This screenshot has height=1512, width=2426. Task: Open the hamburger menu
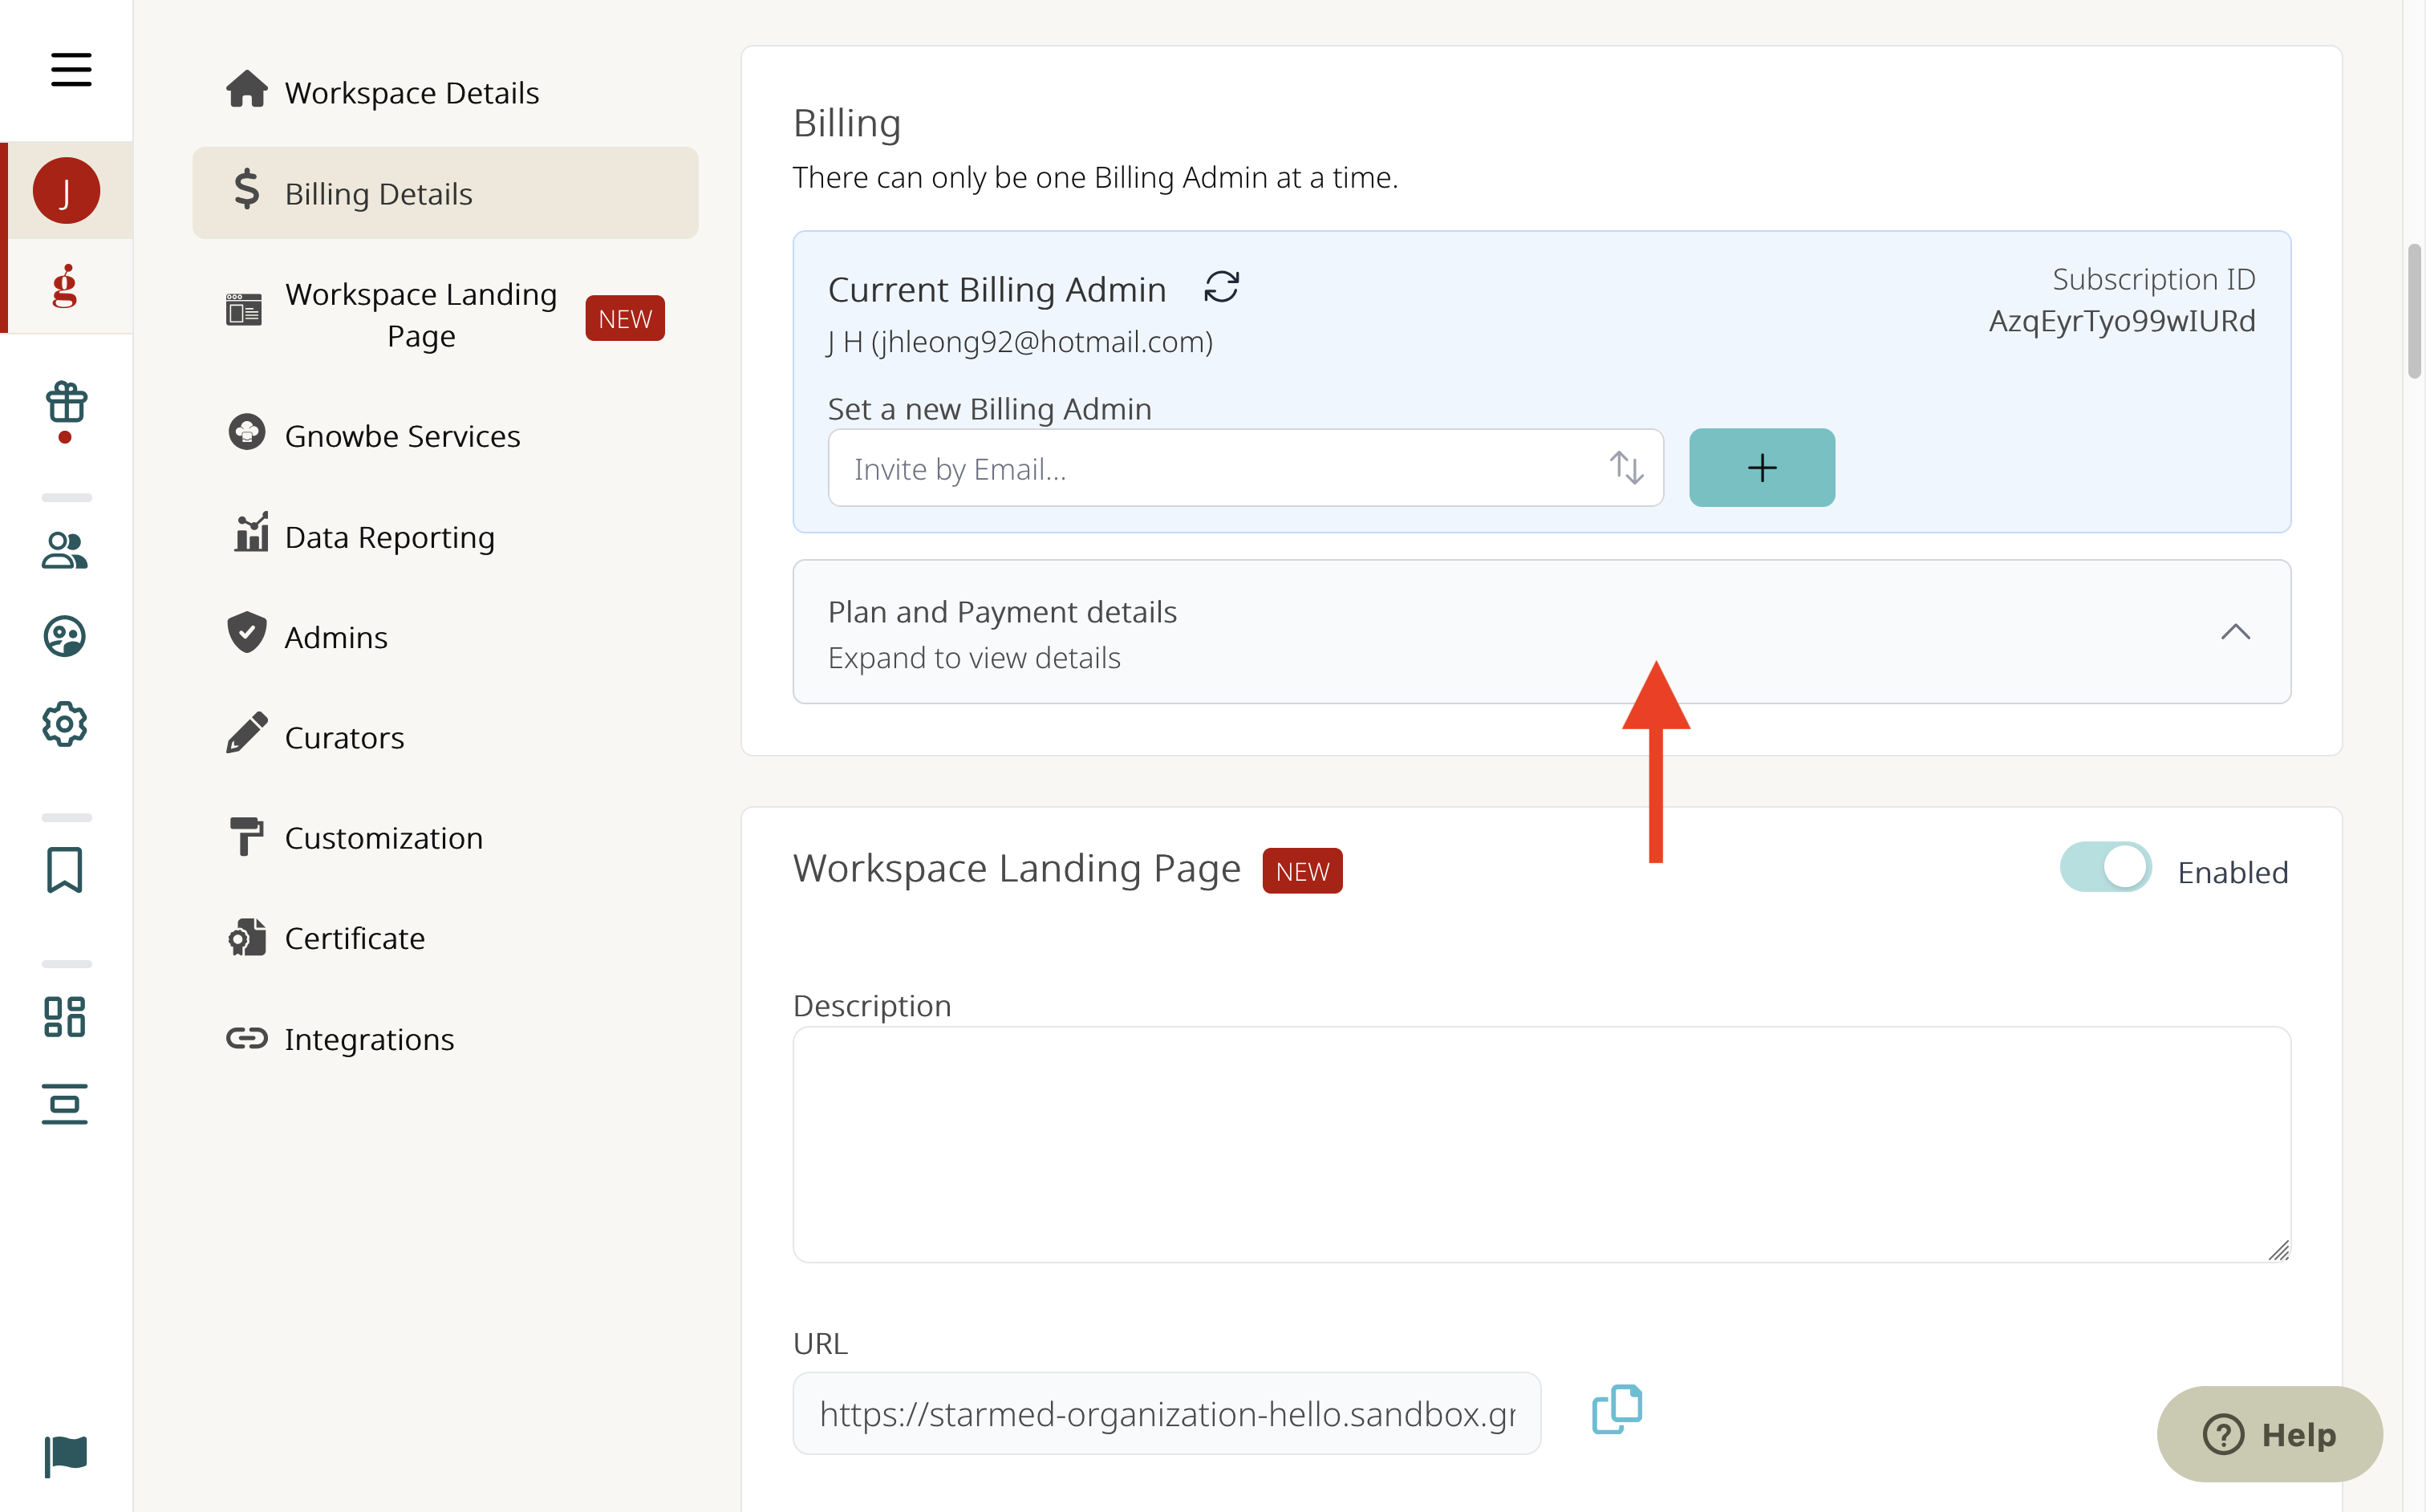click(71, 70)
